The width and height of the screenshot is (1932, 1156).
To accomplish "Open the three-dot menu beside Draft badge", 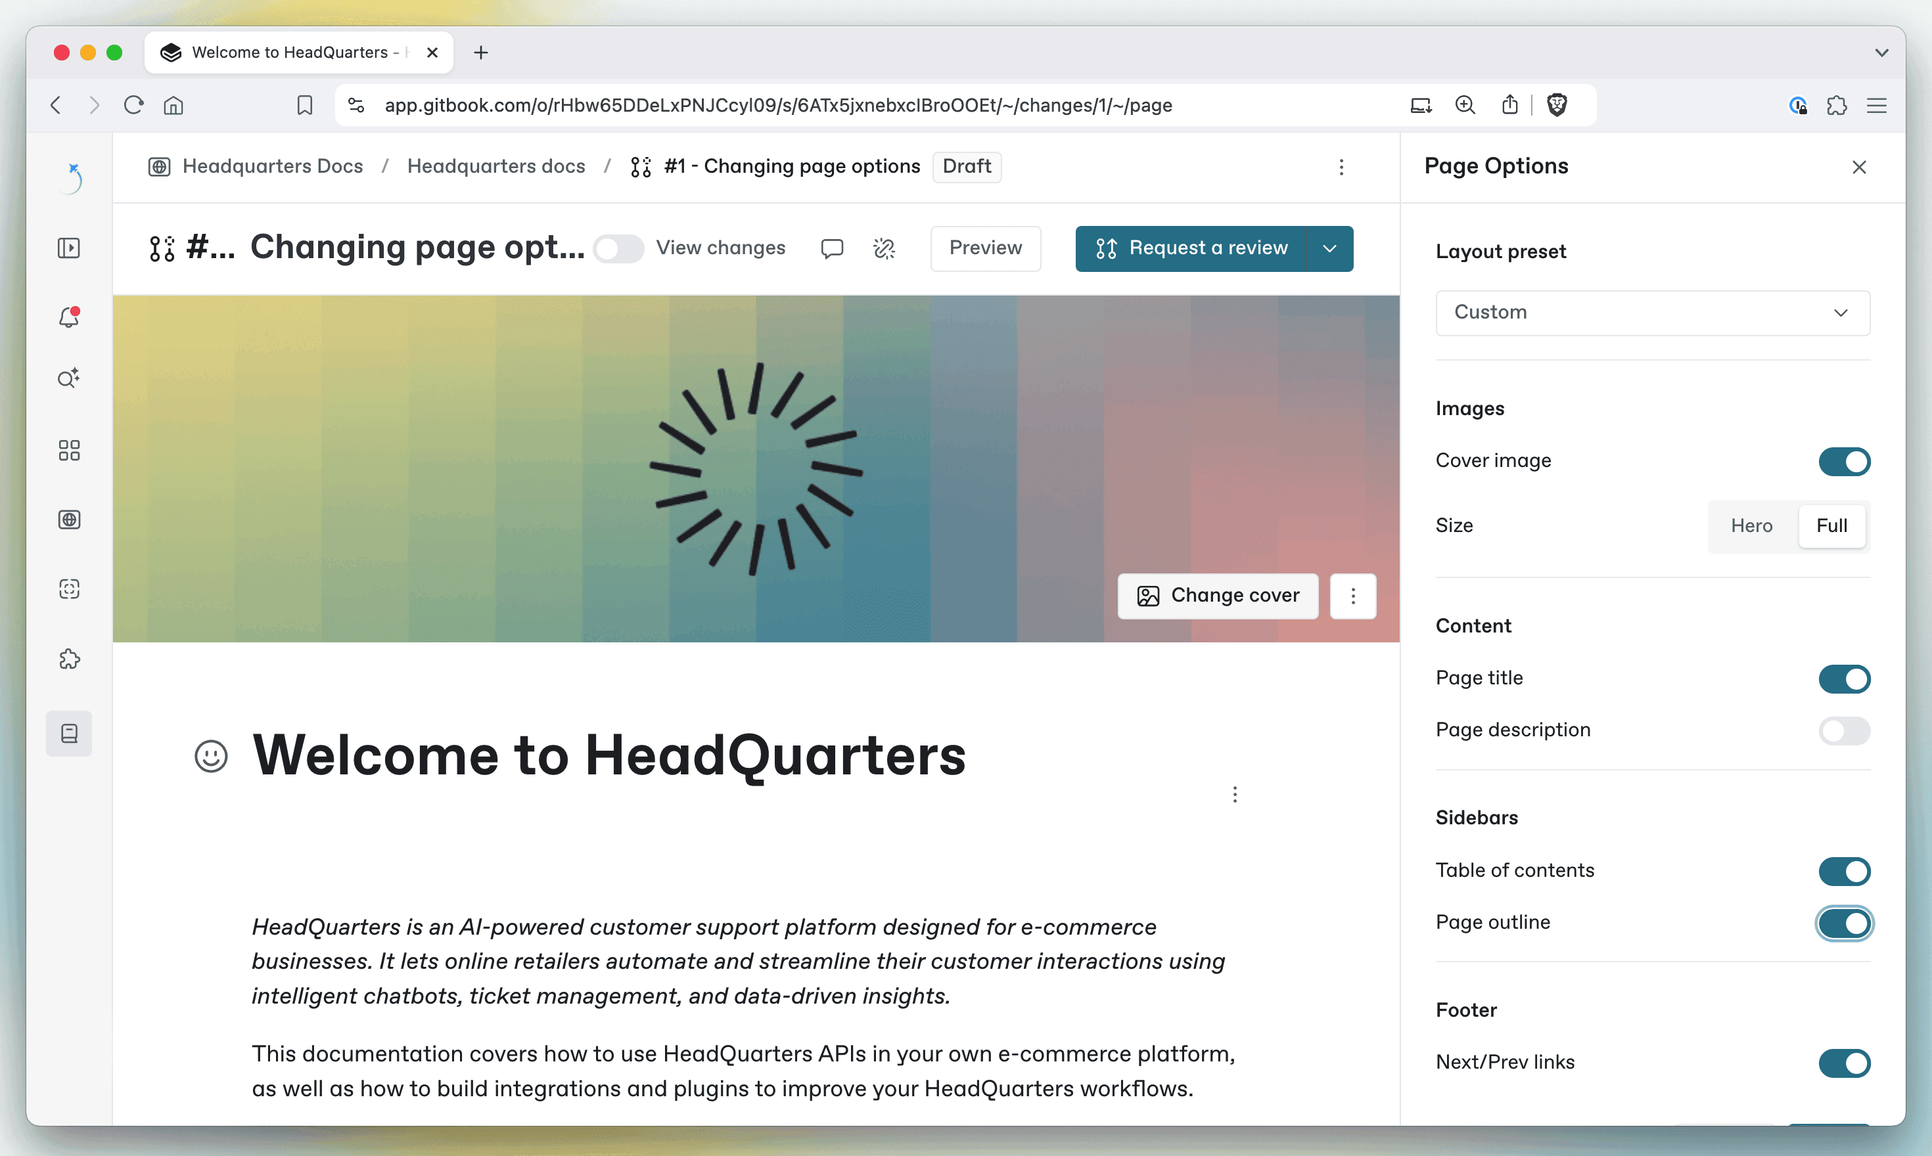I will (1341, 167).
